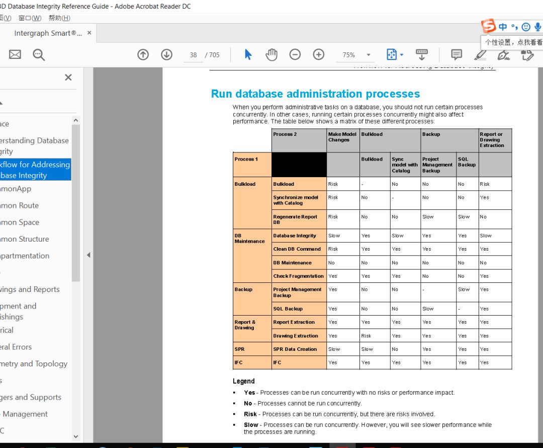Click the 'Legend' heading text
This screenshot has height=448, width=543.
point(243,381)
